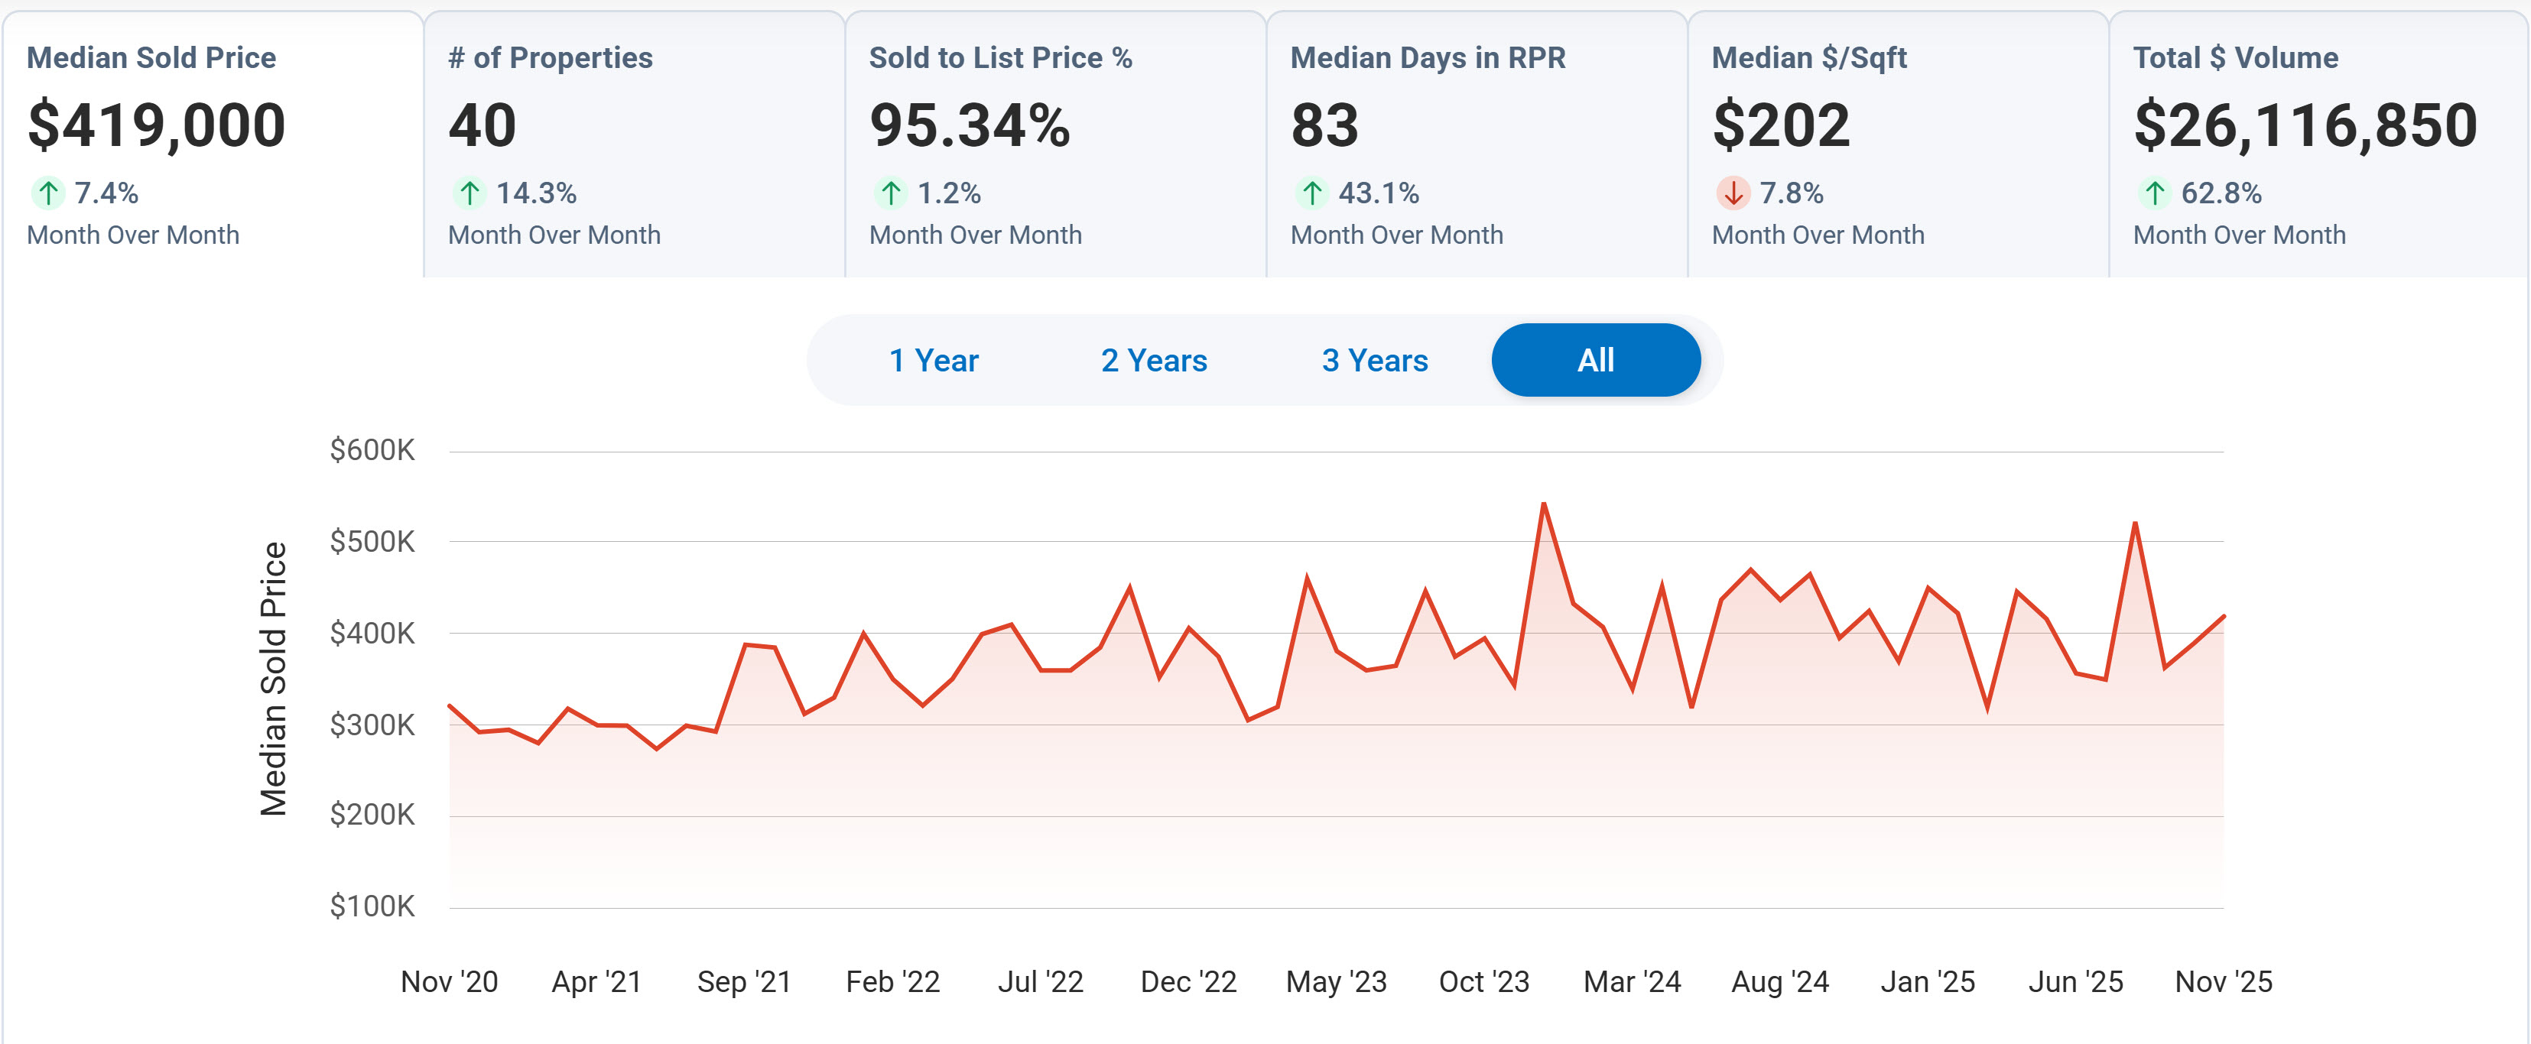Switch chart to 3 Years range
The height and width of the screenshot is (1044, 2531).
pyautogui.click(x=1375, y=361)
